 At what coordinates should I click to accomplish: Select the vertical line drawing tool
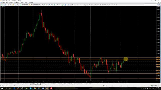point(78,5)
